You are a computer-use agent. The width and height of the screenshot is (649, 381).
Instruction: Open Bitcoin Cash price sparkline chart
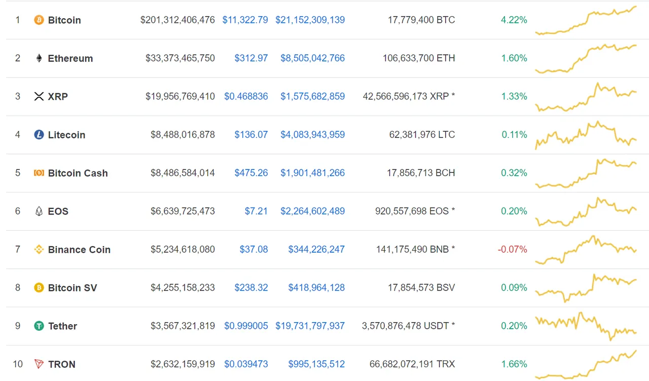[586, 174]
